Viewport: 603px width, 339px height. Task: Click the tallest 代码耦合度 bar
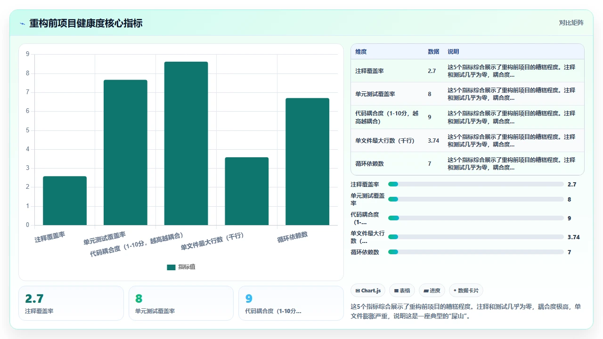[186, 143]
